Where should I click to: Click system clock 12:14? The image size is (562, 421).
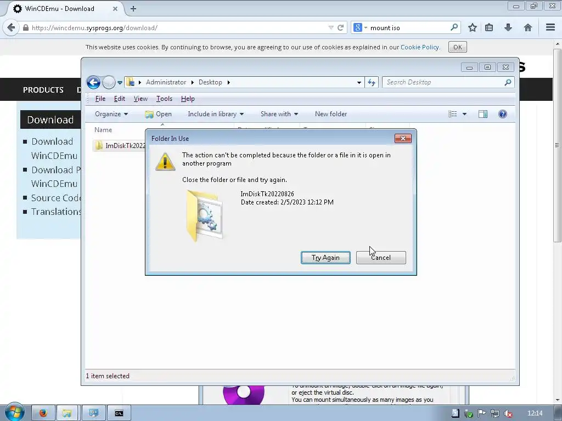535,413
